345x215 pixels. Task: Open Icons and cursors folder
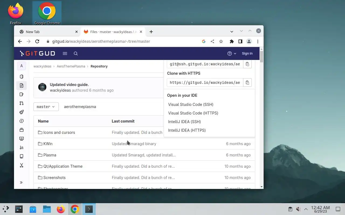[x=59, y=132]
